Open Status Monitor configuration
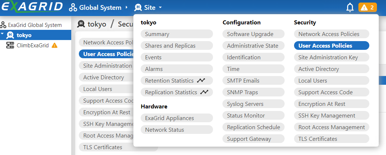386x155 pixels. 254,116
